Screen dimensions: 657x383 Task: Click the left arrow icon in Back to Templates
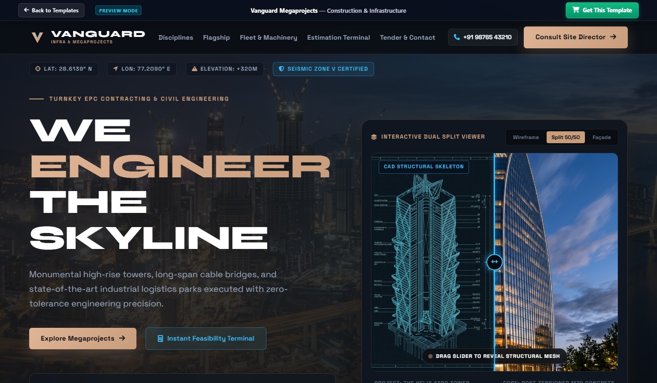click(x=26, y=10)
